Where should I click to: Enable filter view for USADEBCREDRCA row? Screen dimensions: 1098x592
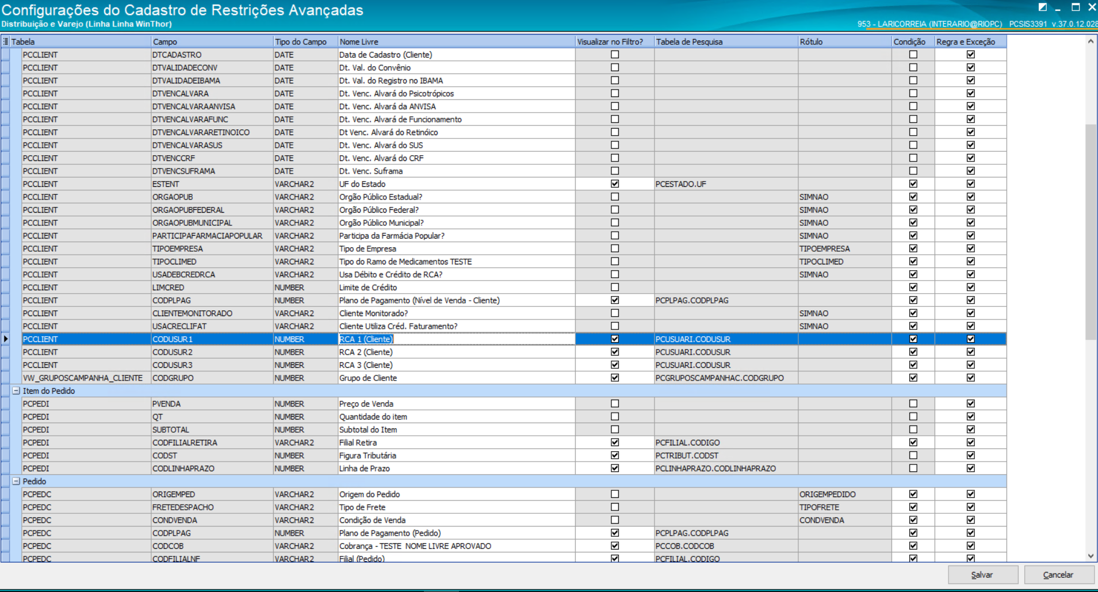click(x=615, y=274)
